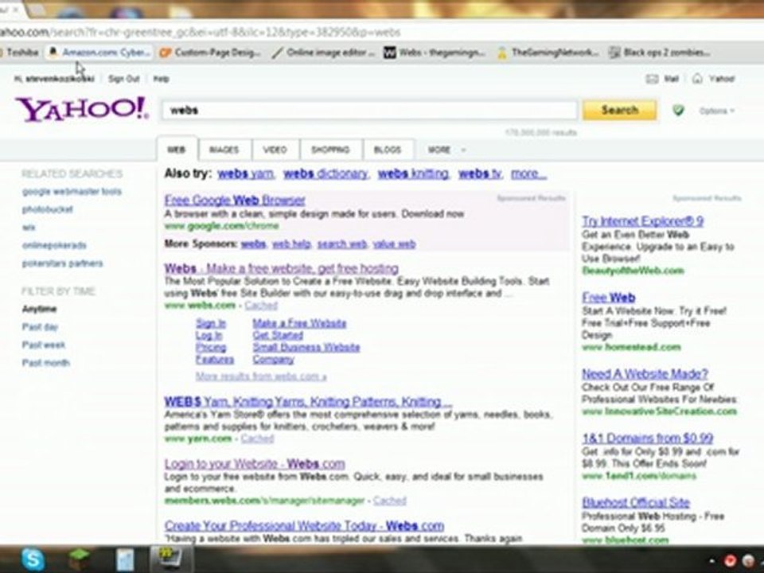The width and height of the screenshot is (764, 573).
Task: Open the Skype taskbar icon
Action: [x=33, y=559]
